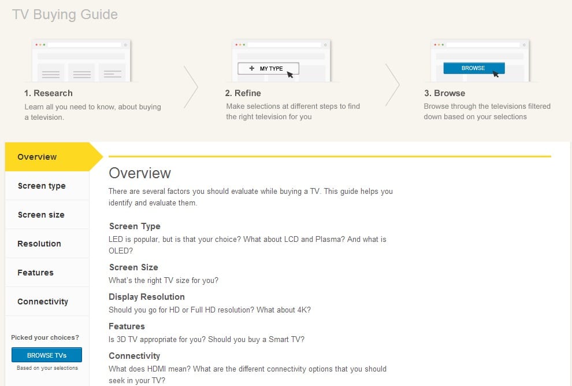Image resolution: width=572 pixels, height=386 pixels.
Task: Switch to the Screen size sidebar tab
Action: [x=47, y=215]
